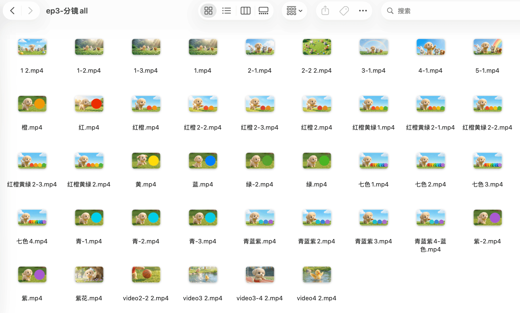This screenshot has height=313, width=520.
Task: Click the 青蓝紫 4-蓝色.mp4 filename label
Action: click(430, 245)
